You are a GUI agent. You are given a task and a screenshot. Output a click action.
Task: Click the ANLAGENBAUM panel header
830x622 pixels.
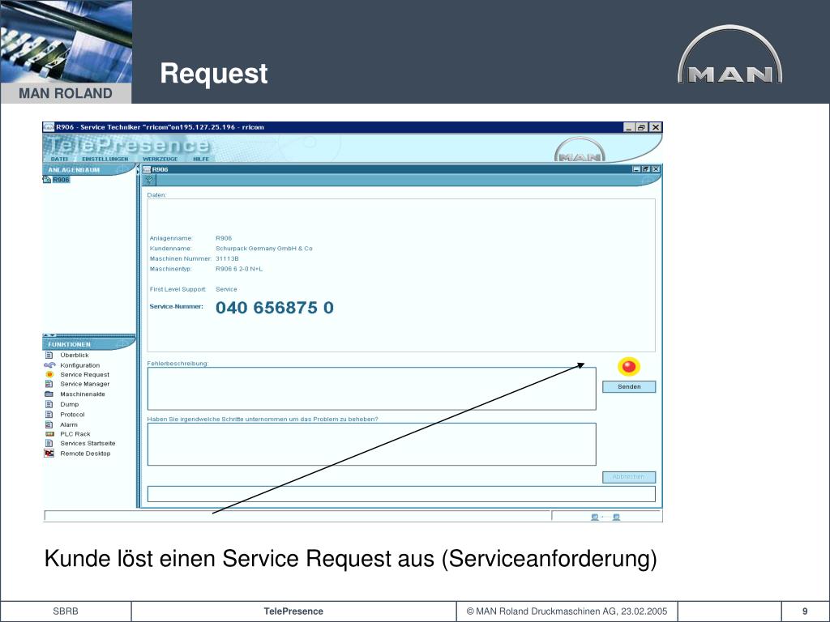[88, 170]
